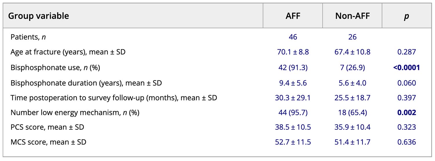This screenshot has height=161, width=435.
Task: Select the "Age at fracture" row label
Action: point(68,52)
